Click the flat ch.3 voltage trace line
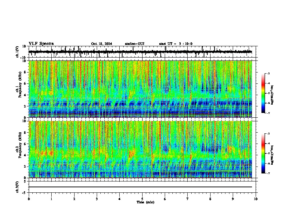This screenshot has height=223, width=288. [x=140, y=187]
